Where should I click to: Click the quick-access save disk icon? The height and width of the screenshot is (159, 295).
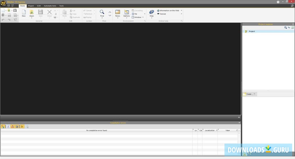(15, 10)
